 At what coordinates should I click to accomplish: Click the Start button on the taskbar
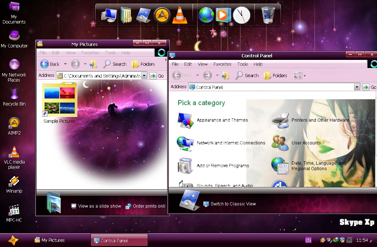(13, 240)
